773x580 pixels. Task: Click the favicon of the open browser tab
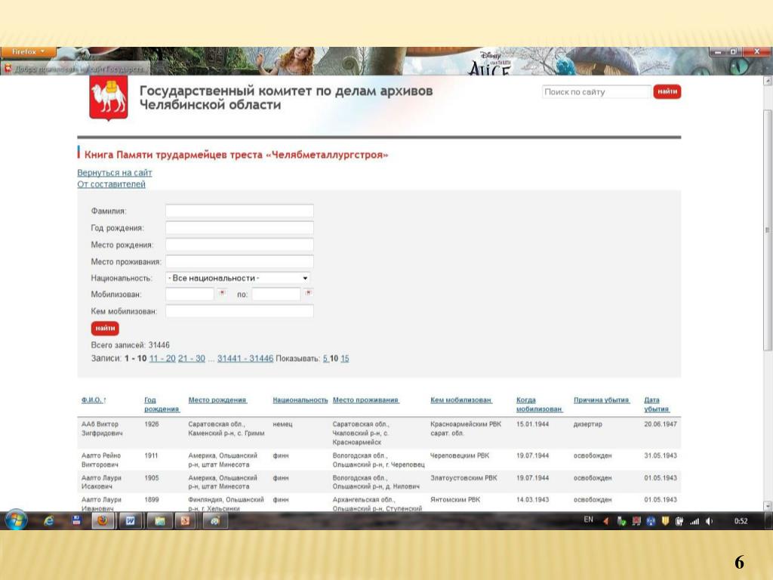point(8,69)
